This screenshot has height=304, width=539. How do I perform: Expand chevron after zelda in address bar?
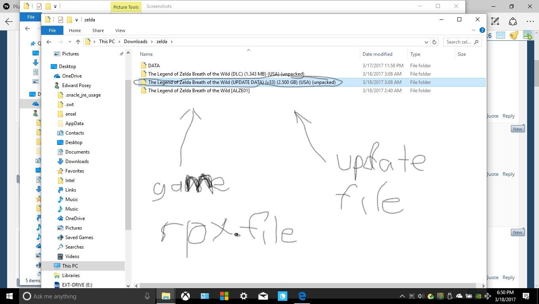click(x=172, y=42)
